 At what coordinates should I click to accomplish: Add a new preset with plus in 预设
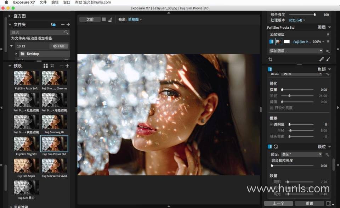coord(67,66)
